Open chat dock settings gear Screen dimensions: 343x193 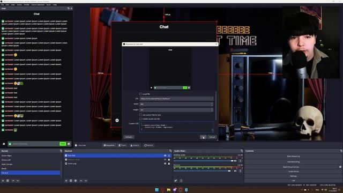pos(4,144)
